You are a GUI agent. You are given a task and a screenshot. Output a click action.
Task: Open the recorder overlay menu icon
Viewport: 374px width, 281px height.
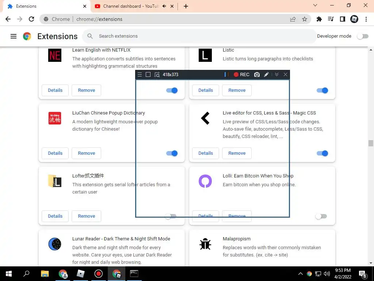pos(140,75)
